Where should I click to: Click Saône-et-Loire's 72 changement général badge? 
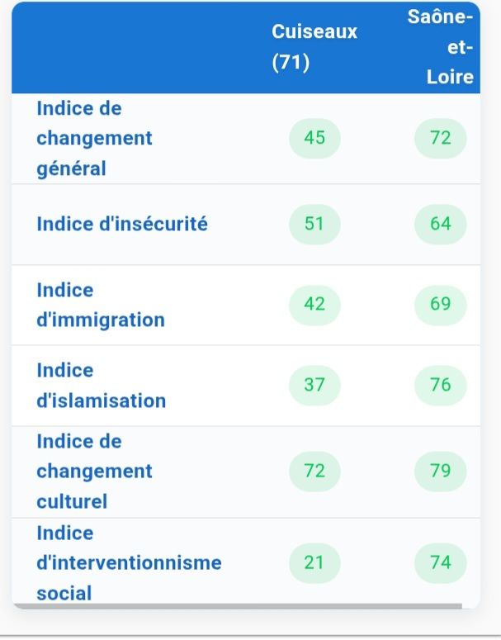tap(441, 138)
